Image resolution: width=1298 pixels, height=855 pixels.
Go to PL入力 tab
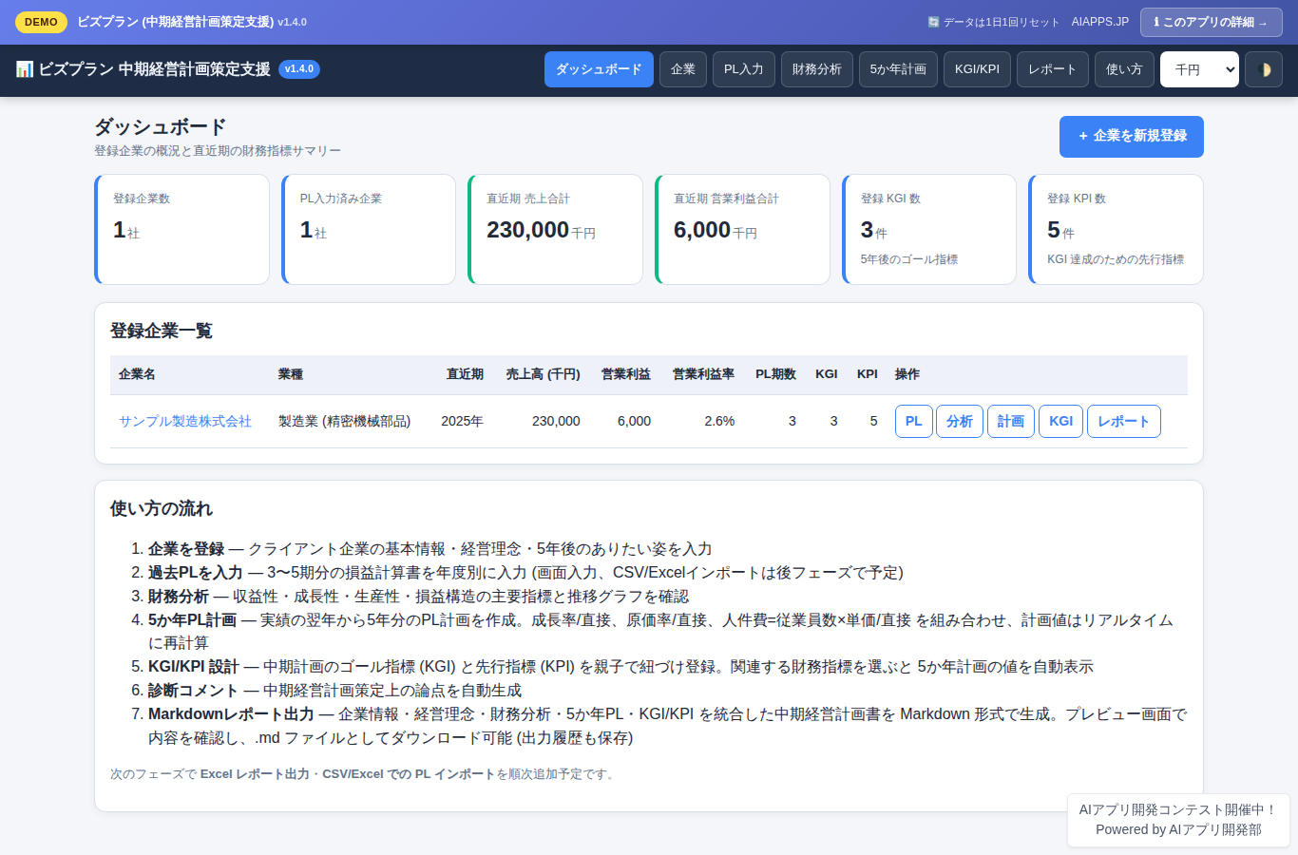click(x=744, y=69)
